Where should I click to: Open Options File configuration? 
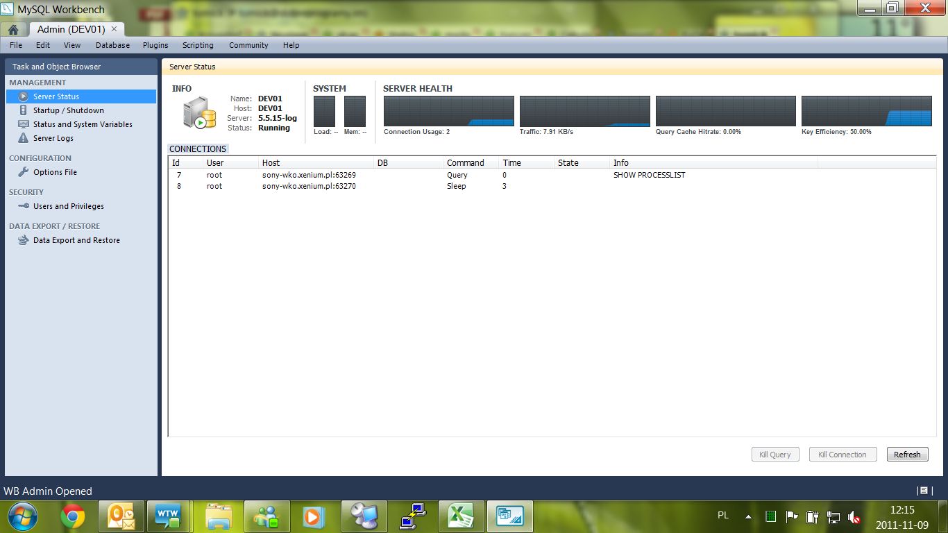point(55,172)
